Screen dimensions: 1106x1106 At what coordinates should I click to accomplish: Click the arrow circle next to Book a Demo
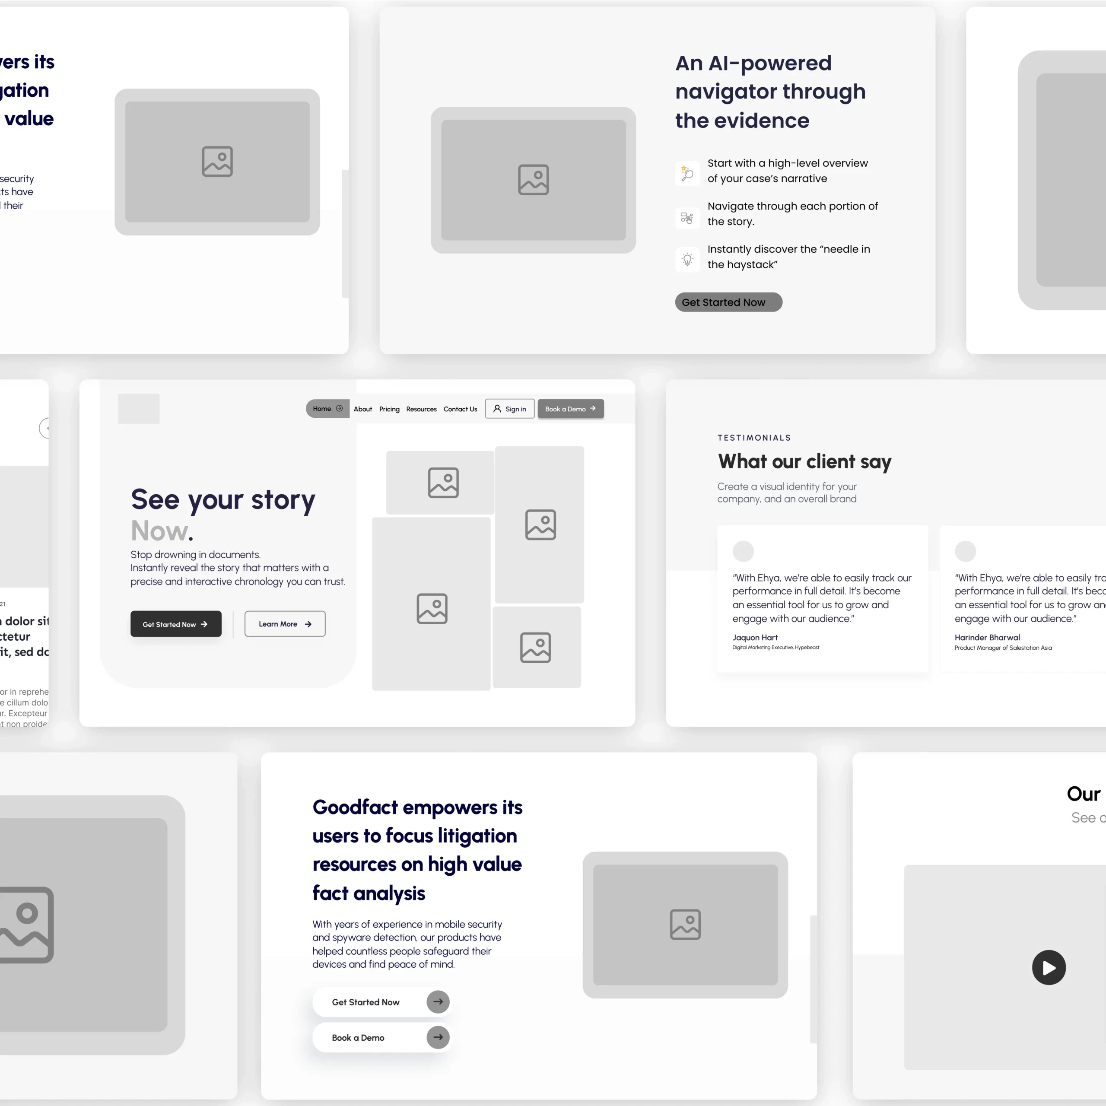pyautogui.click(x=438, y=1037)
